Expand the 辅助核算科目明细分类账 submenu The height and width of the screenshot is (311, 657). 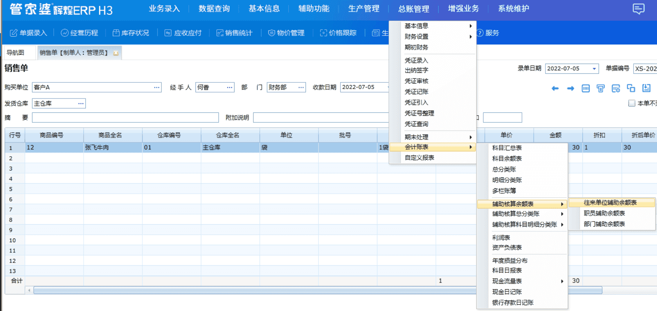(522, 224)
